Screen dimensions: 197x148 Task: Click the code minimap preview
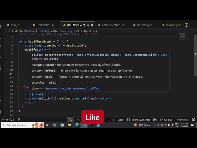click(x=183, y=37)
